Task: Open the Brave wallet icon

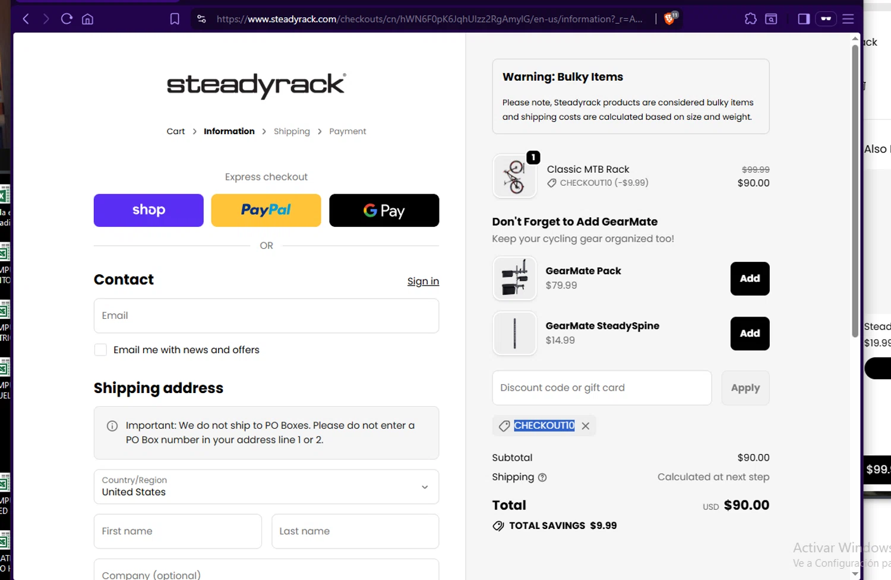Action: coord(771,19)
